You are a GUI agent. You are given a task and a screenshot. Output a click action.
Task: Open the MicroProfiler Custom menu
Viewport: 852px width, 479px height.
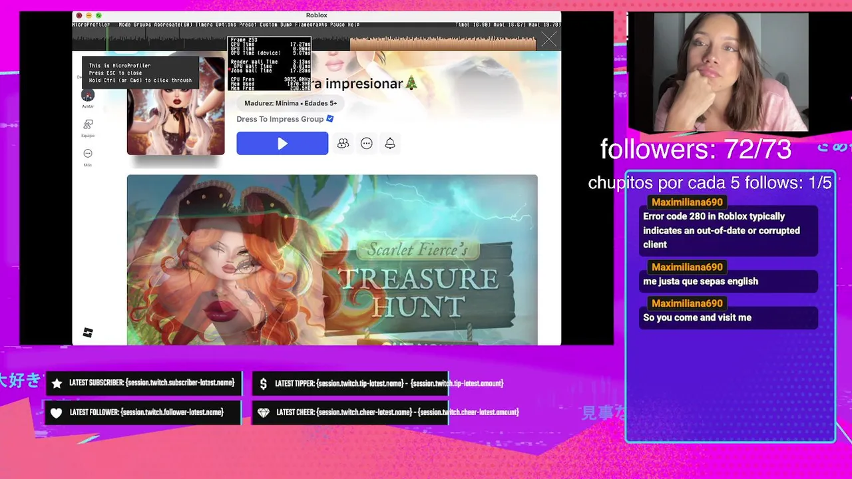pos(268,25)
